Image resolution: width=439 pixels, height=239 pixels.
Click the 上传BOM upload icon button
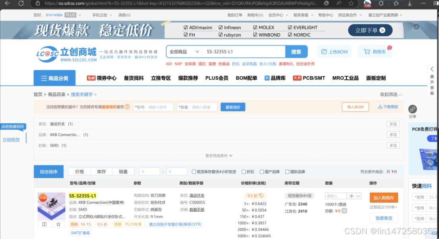334,52
